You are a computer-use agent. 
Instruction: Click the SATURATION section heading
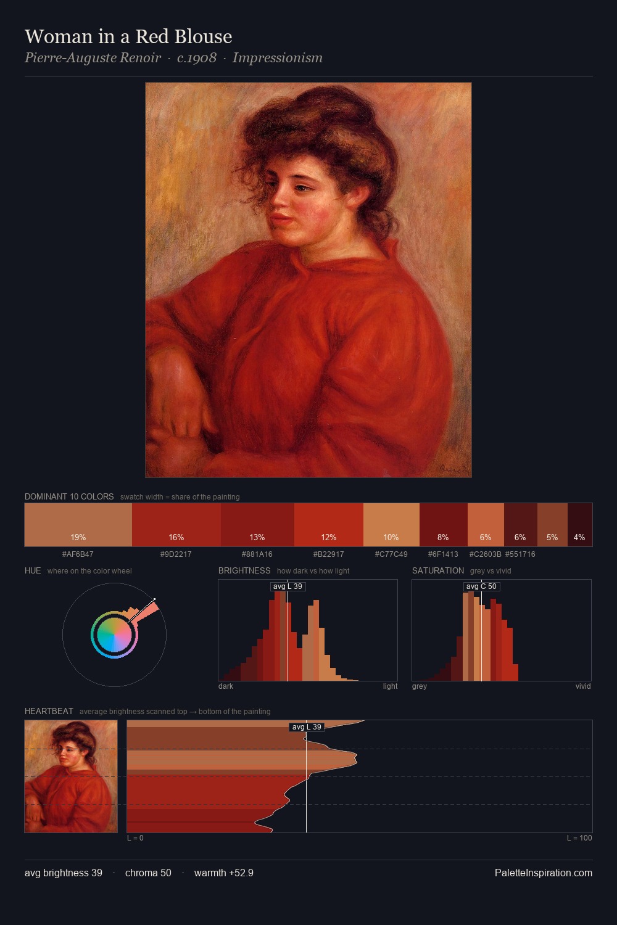click(x=438, y=570)
